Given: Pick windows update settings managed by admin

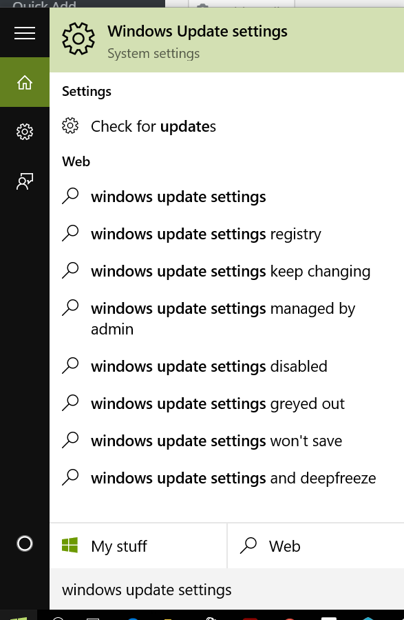Looking at the screenshot, I should point(227,319).
